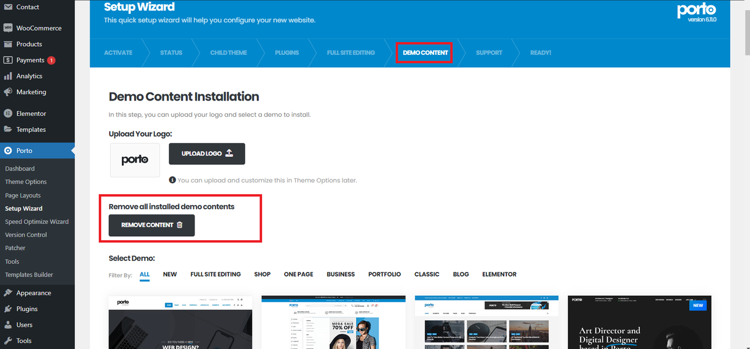Filter demos by PORTFOLIO
Image resolution: width=750 pixels, height=349 pixels.
385,274
